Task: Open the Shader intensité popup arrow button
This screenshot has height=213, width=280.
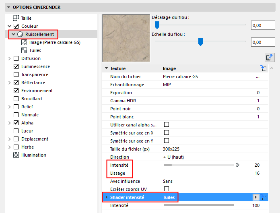Action: [x=255, y=197]
